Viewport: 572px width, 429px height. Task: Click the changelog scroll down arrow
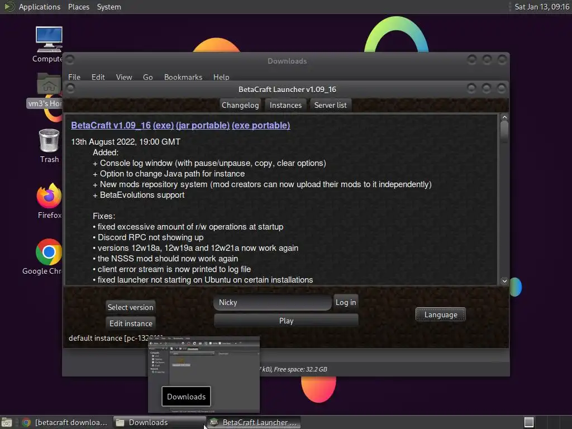(x=504, y=281)
